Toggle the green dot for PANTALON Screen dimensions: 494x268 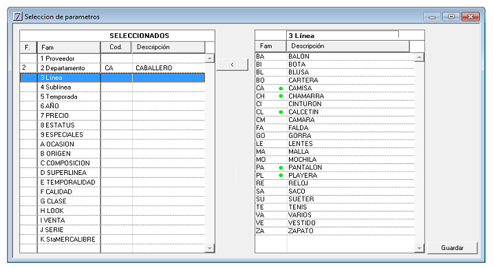pos(281,167)
